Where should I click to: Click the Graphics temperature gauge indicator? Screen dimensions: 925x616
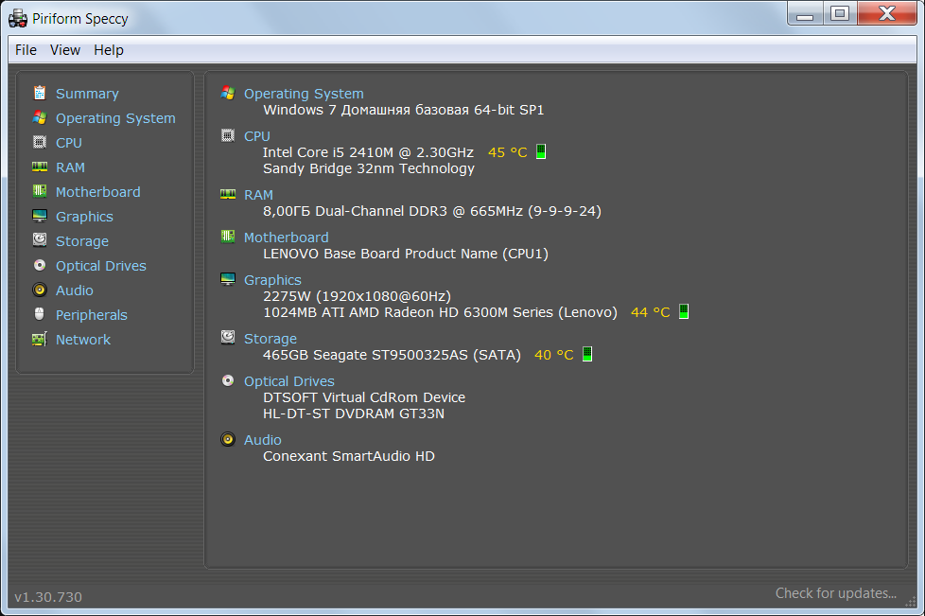point(684,311)
